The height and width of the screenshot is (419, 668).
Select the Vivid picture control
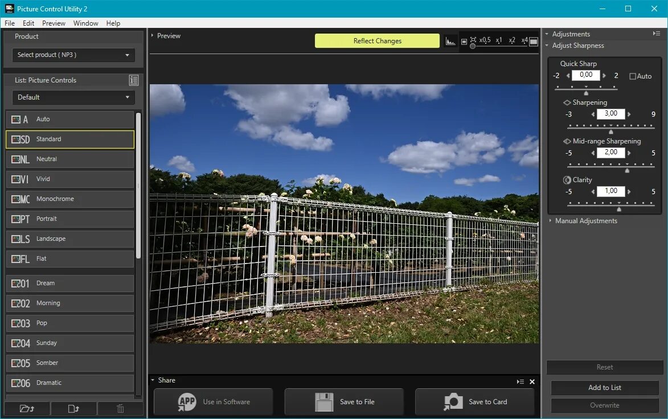click(x=70, y=179)
